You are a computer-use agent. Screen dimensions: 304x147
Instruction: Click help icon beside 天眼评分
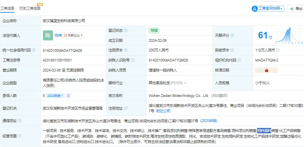coord(232,35)
